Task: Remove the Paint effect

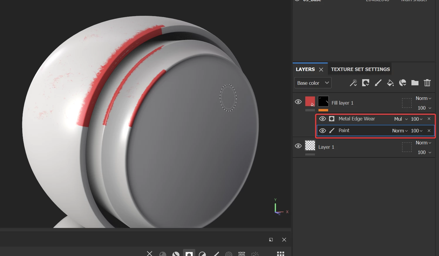Action: pos(429,131)
